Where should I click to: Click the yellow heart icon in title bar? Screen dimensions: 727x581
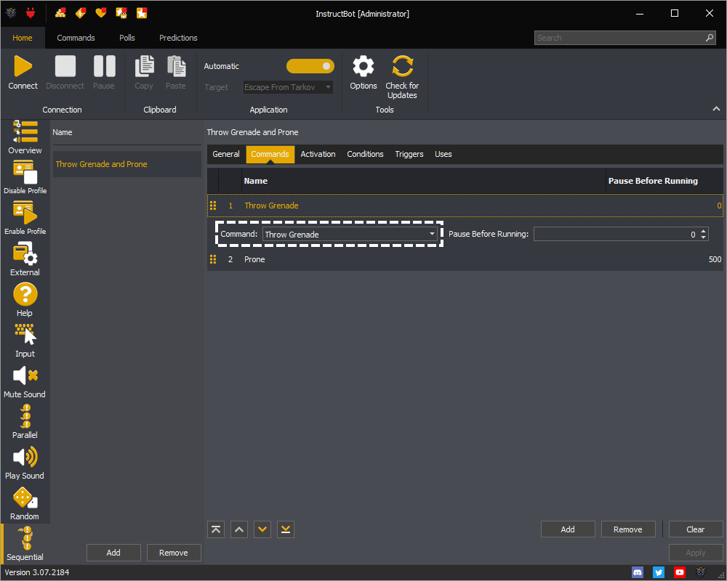pyautogui.click(x=100, y=13)
